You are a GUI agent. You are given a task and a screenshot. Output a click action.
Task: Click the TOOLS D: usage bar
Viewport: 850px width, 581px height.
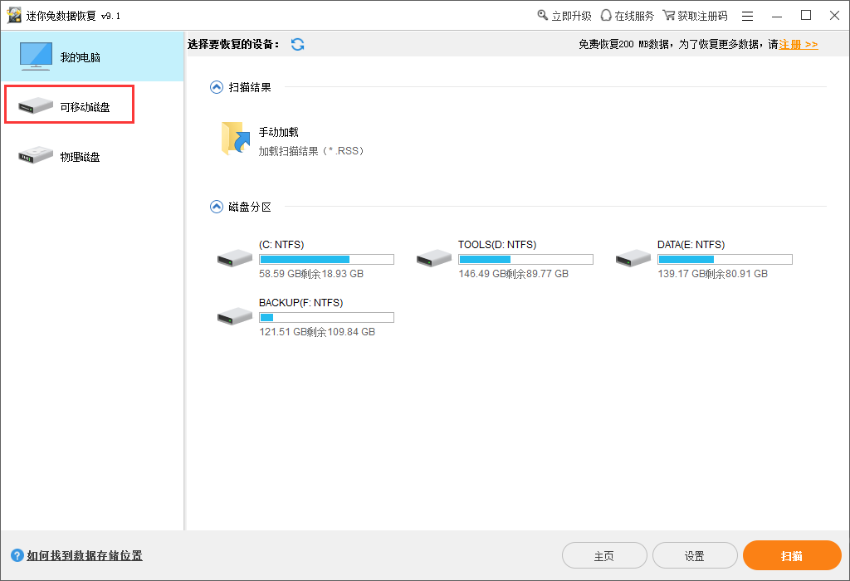(525, 259)
